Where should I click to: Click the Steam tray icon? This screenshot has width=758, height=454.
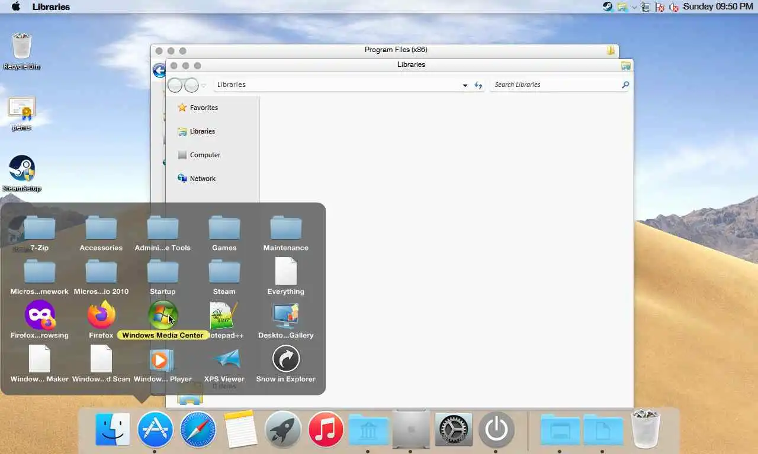click(608, 7)
